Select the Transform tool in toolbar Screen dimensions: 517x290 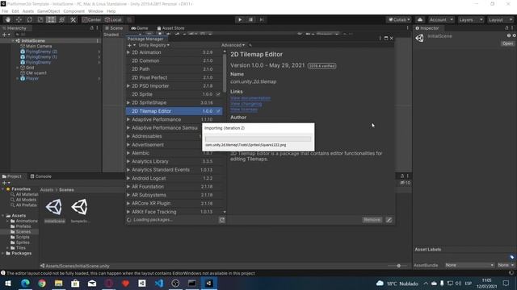pyautogui.click(x=62, y=19)
